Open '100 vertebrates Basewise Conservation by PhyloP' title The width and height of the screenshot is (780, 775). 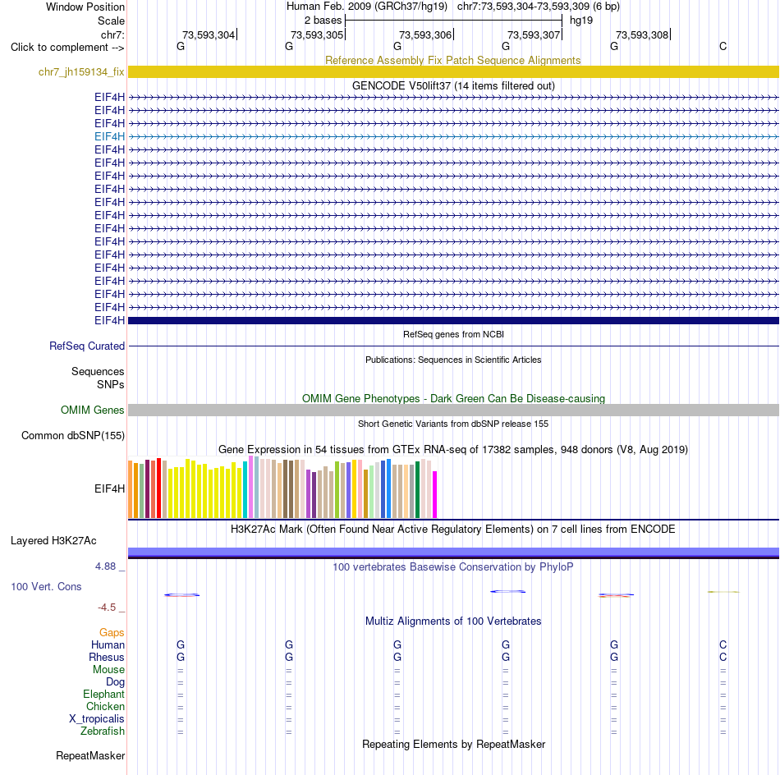(x=452, y=567)
